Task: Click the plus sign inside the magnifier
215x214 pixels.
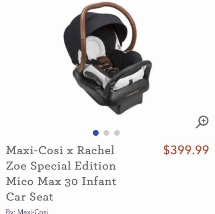Action: pyautogui.click(x=204, y=121)
